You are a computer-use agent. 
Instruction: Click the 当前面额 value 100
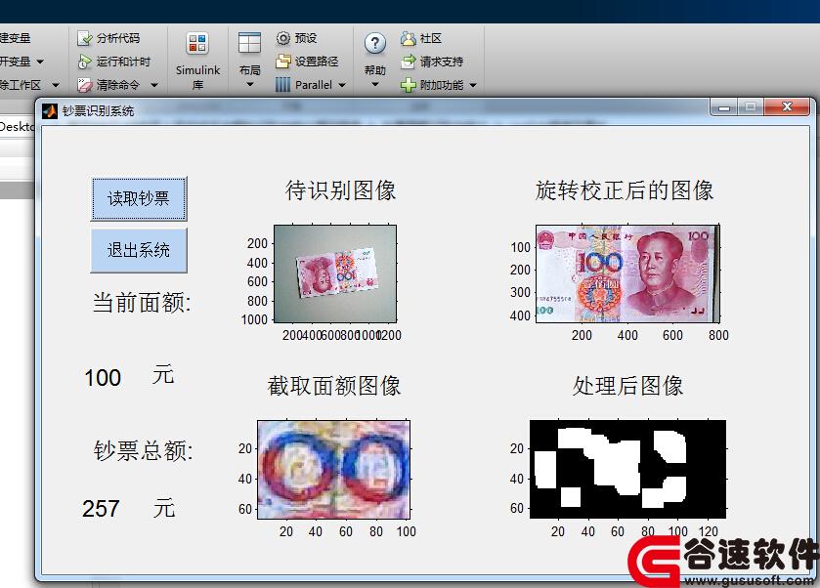103,378
